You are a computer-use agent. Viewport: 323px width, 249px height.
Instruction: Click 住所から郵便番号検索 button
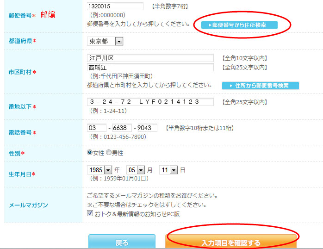point(261,86)
